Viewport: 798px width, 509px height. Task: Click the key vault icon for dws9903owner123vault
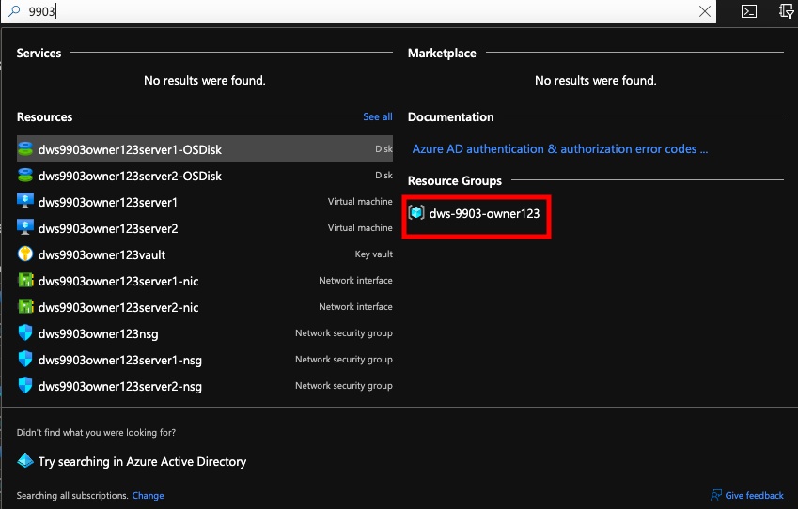coord(25,254)
